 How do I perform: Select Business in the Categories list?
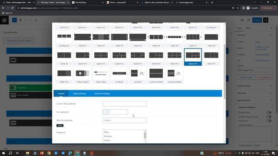click(108, 136)
